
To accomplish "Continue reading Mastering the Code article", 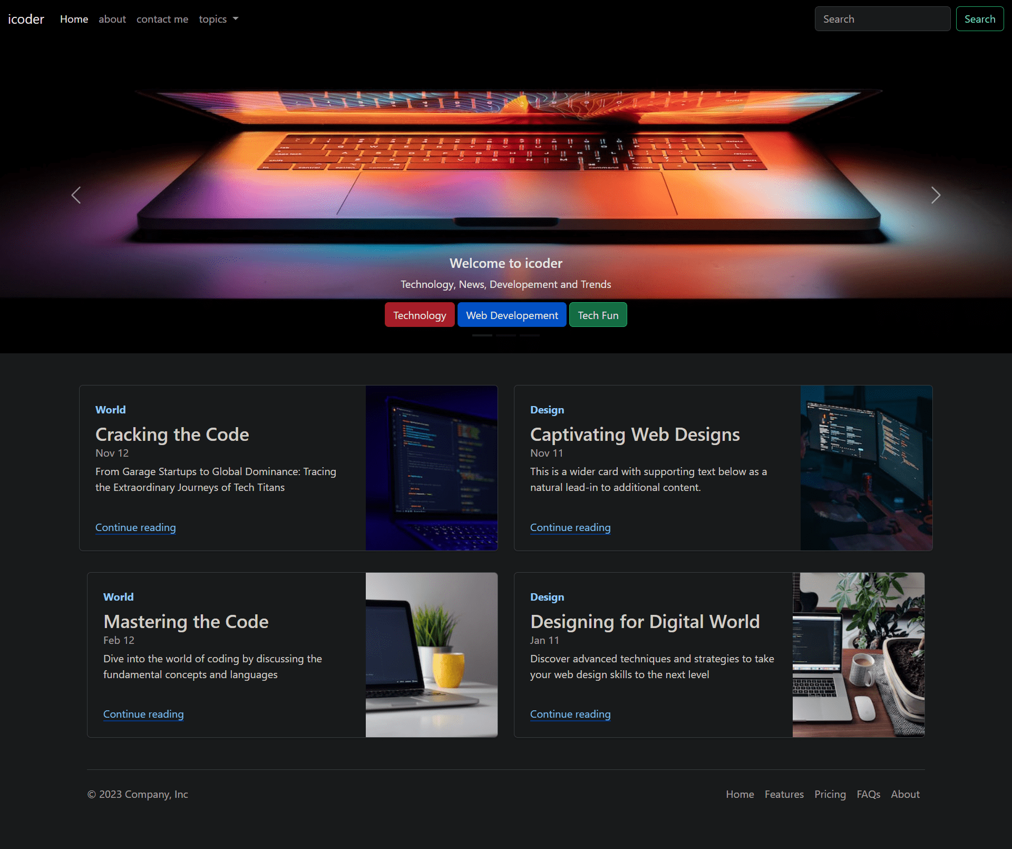I will (x=143, y=713).
